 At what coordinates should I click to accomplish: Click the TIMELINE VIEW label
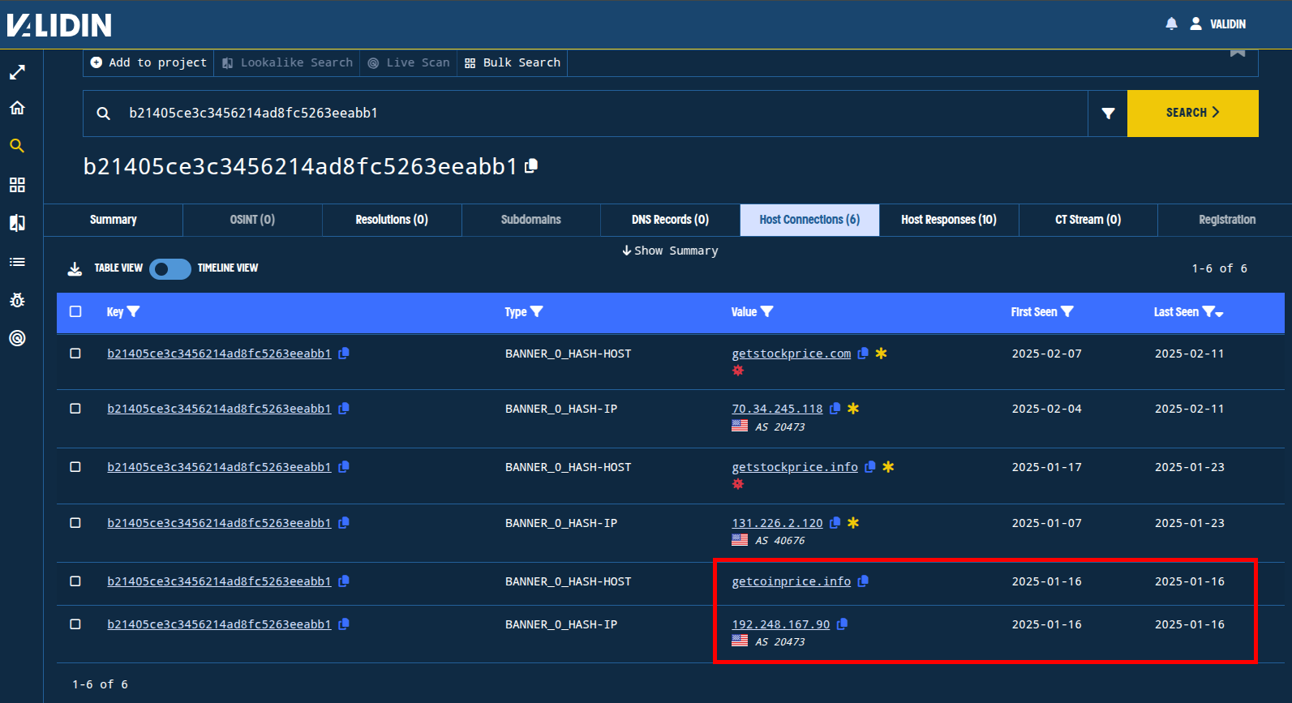[228, 268]
